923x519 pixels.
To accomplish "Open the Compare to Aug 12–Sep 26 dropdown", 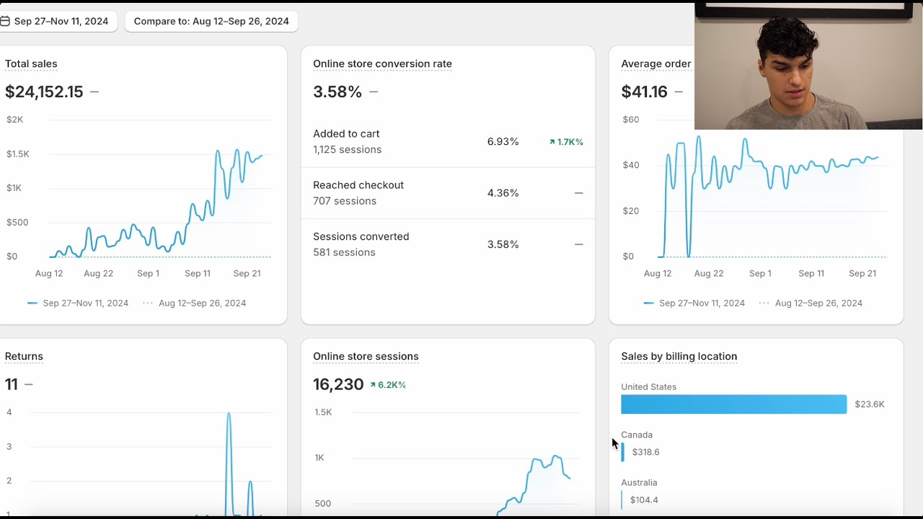I will [211, 22].
